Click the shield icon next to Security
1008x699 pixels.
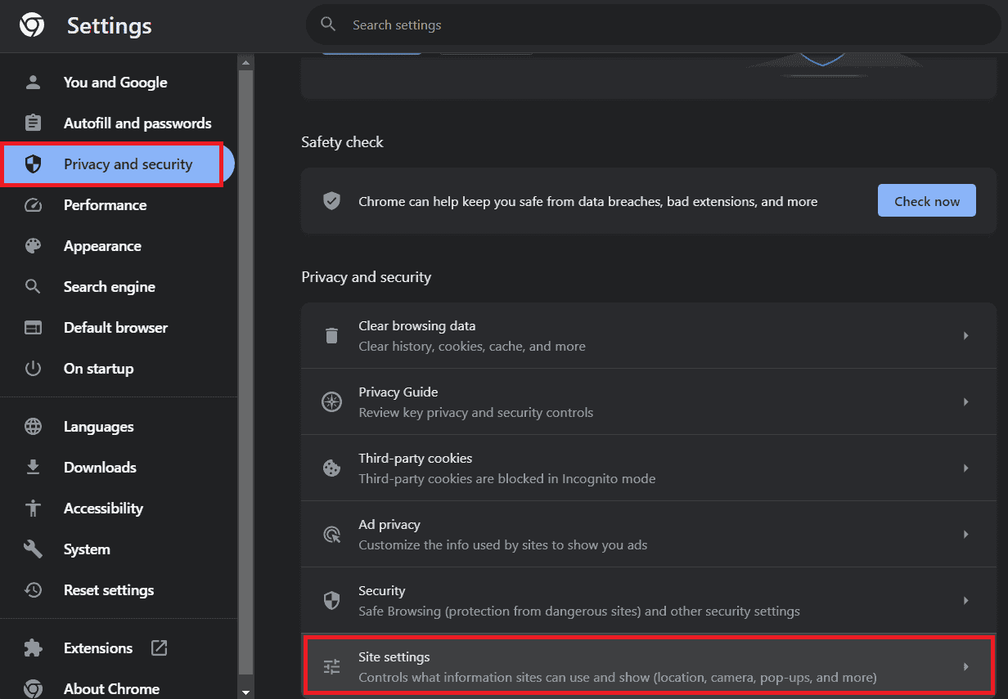(331, 600)
